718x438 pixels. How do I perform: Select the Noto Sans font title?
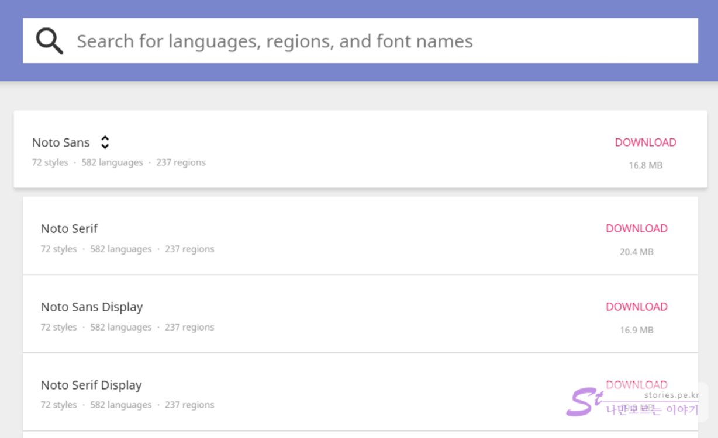tap(61, 142)
